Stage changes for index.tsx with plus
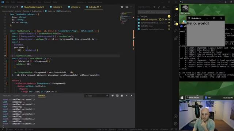The image size is (234, 131). click(x=166, y=19)
